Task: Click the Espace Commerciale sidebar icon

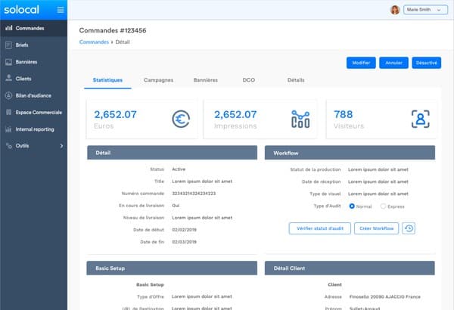Action: [x=8, y=112]
